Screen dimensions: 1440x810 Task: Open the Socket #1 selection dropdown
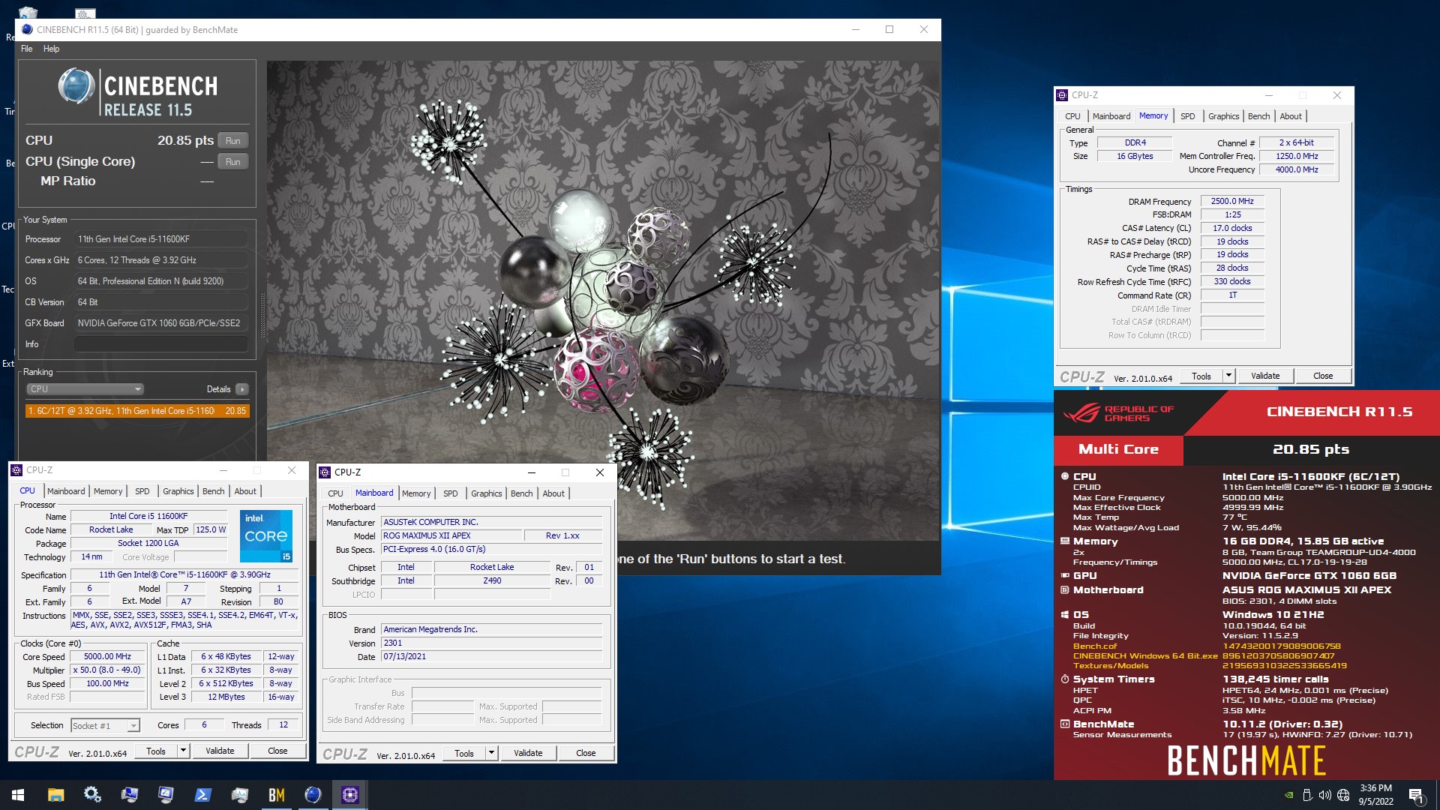105,726
